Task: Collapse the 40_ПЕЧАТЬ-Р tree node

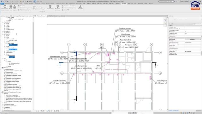Action: coord(3,34)
